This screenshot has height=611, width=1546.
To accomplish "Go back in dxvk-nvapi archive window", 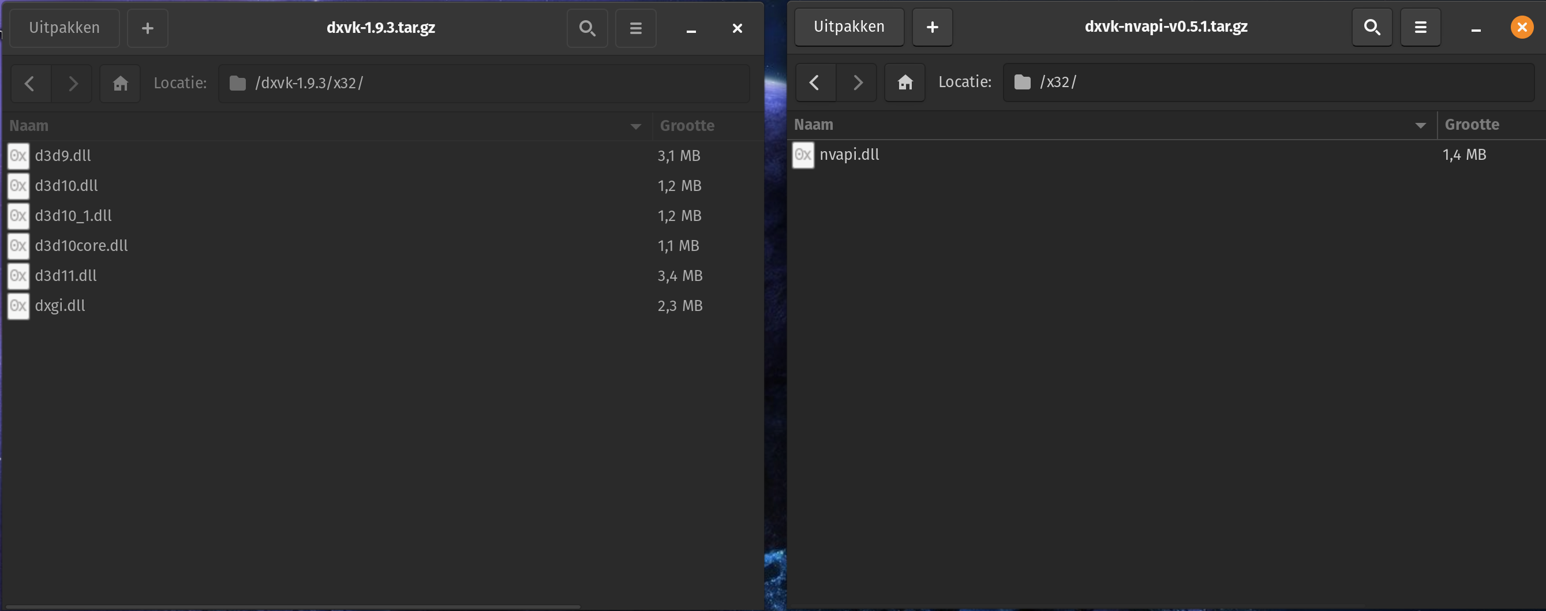I will click(x=815, y=81).
